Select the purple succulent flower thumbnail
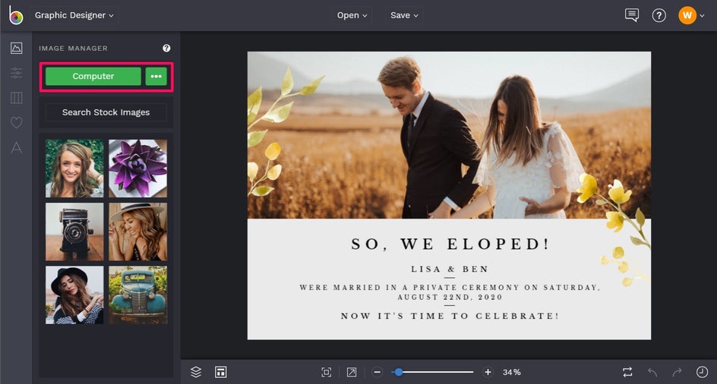The width and height of the screenshot is (717, 384). (x=138, y=168)
